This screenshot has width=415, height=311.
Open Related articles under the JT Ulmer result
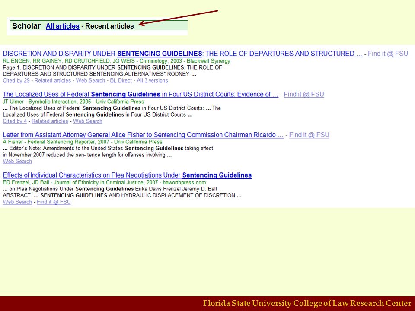coord(50,121)
